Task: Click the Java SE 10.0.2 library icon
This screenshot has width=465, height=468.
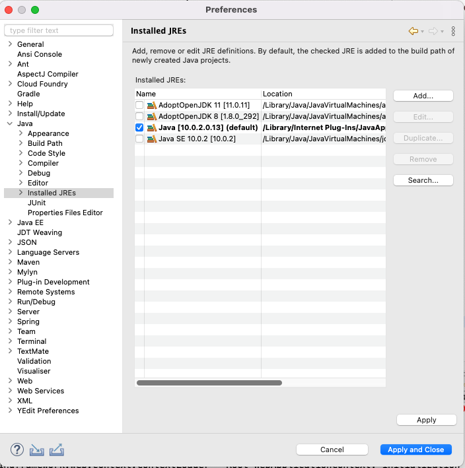Action: pos(152,139)
